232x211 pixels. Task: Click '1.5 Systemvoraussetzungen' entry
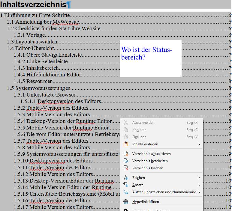tap(39, 88)
